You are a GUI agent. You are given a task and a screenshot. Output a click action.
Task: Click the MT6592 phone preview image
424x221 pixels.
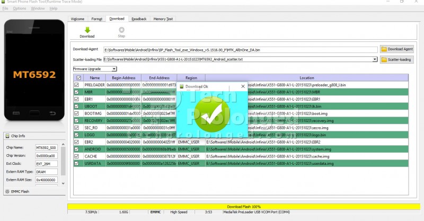pos(34,70)
